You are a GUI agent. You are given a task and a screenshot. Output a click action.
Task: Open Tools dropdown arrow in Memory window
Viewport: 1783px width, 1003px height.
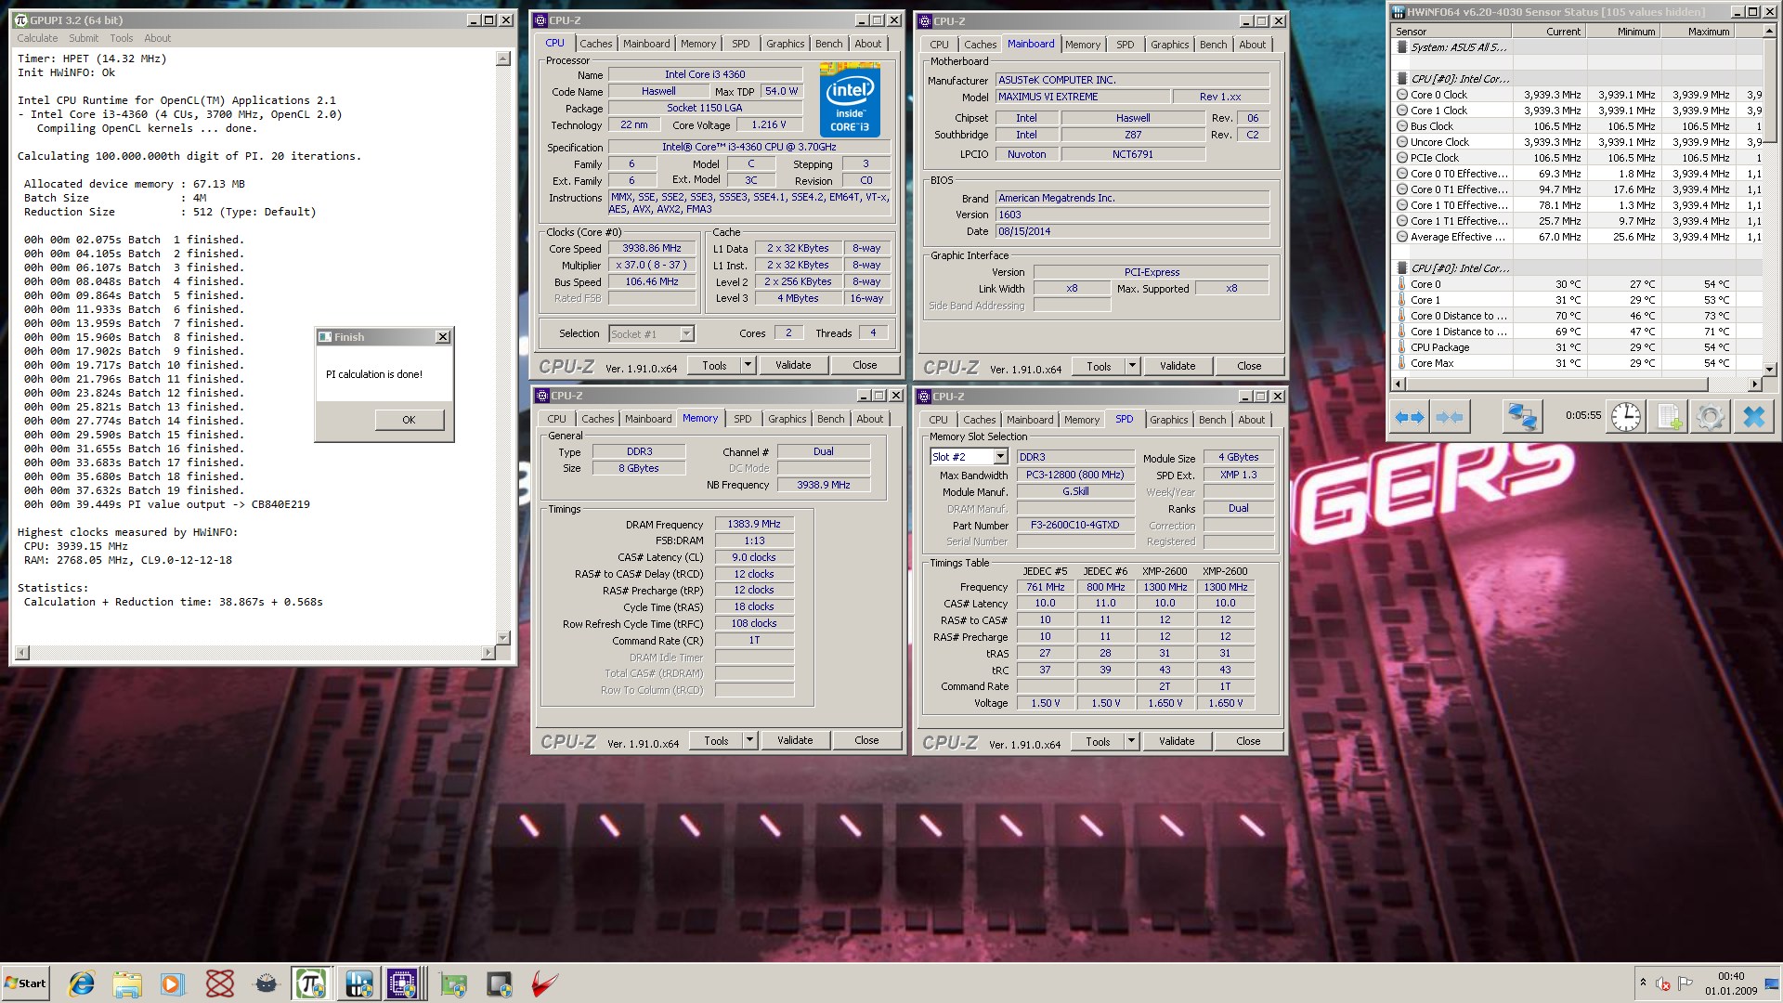tap(749, 740)
